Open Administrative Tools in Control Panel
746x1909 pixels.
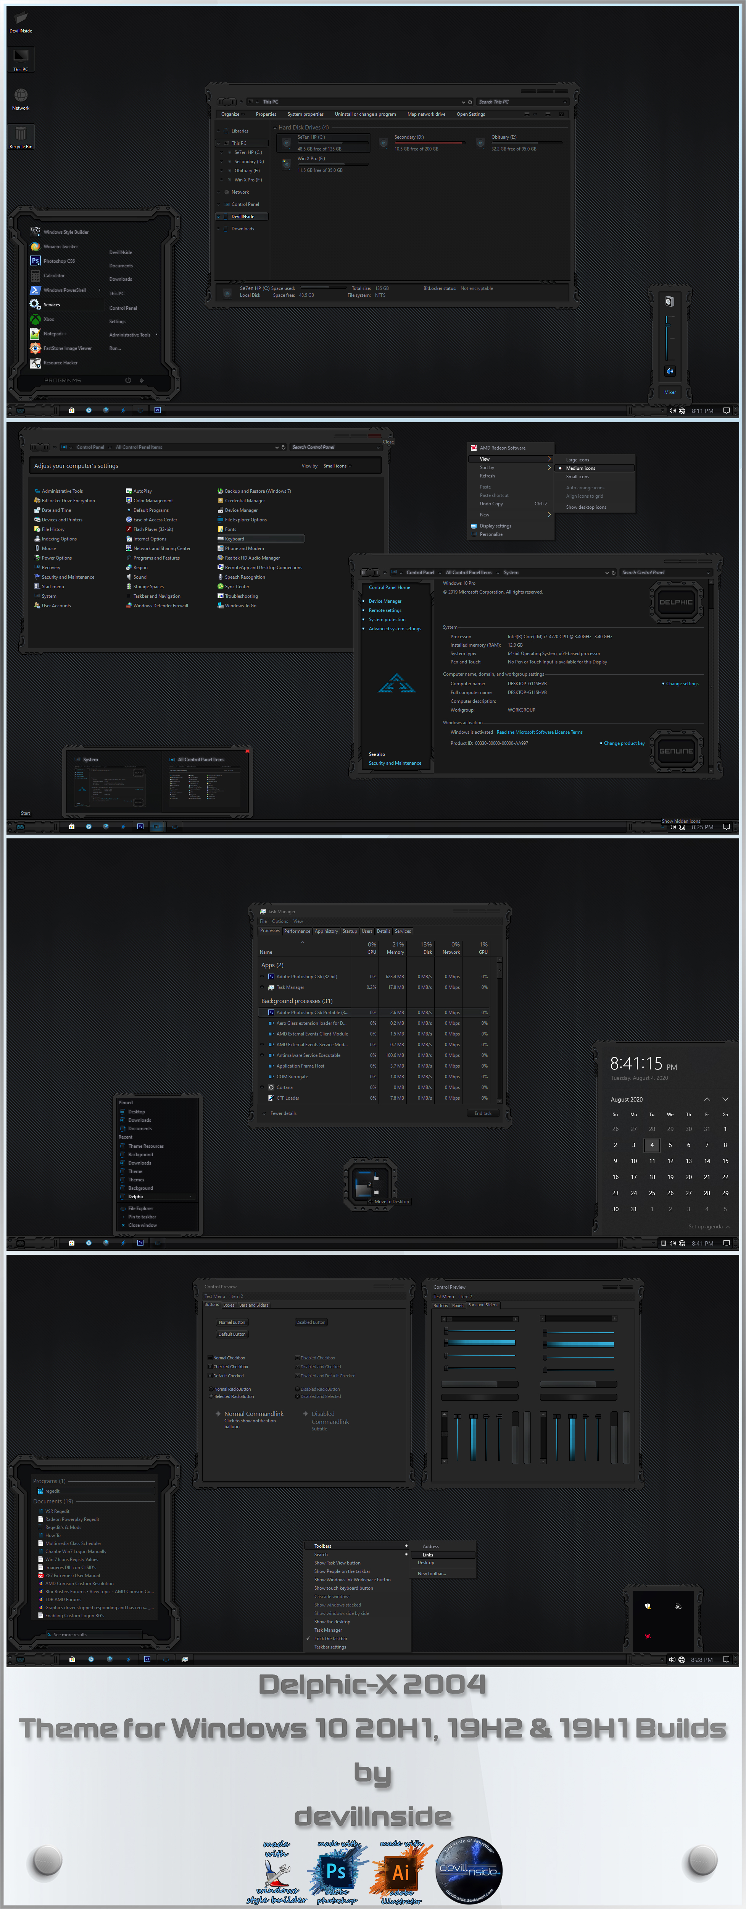click(58, 491)
